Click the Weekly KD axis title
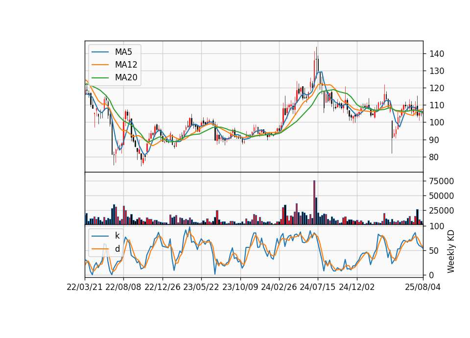 [451, 251]
